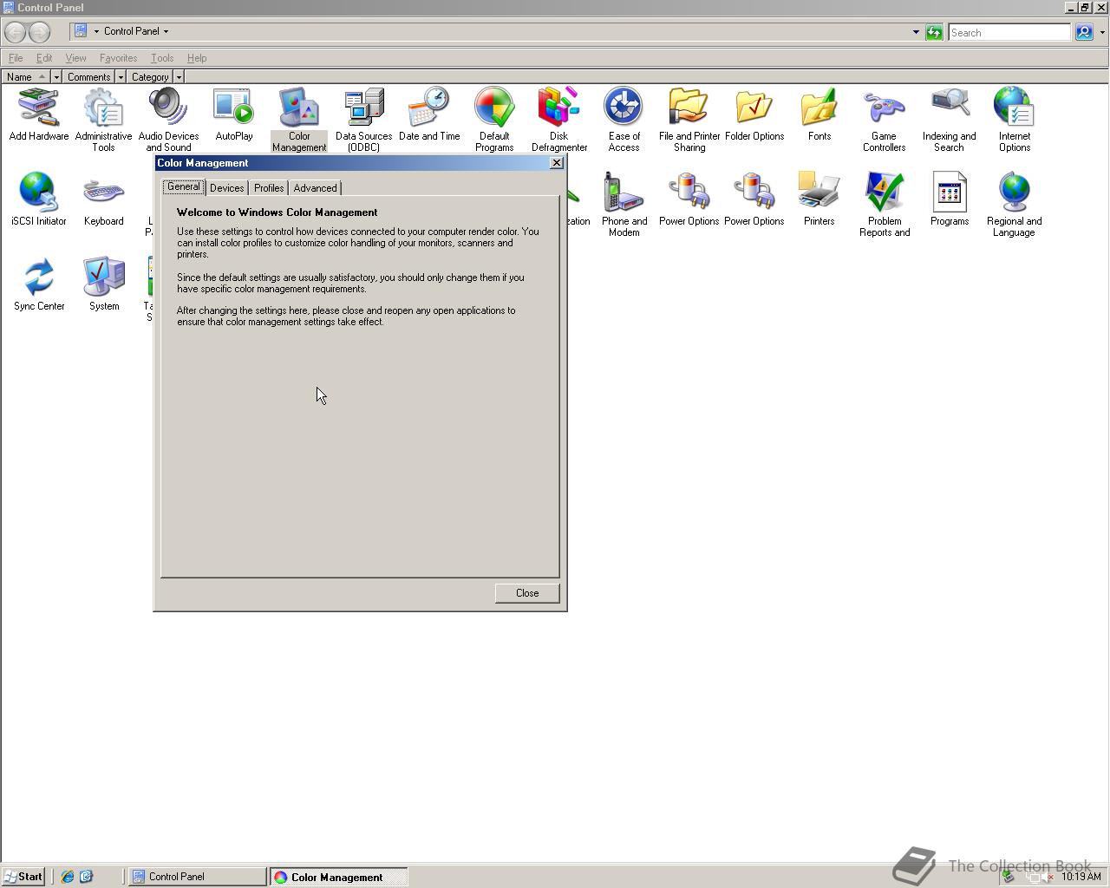Open the Programs applet
The height and width of the screenshot is (888, 1110).
[950, 199]
